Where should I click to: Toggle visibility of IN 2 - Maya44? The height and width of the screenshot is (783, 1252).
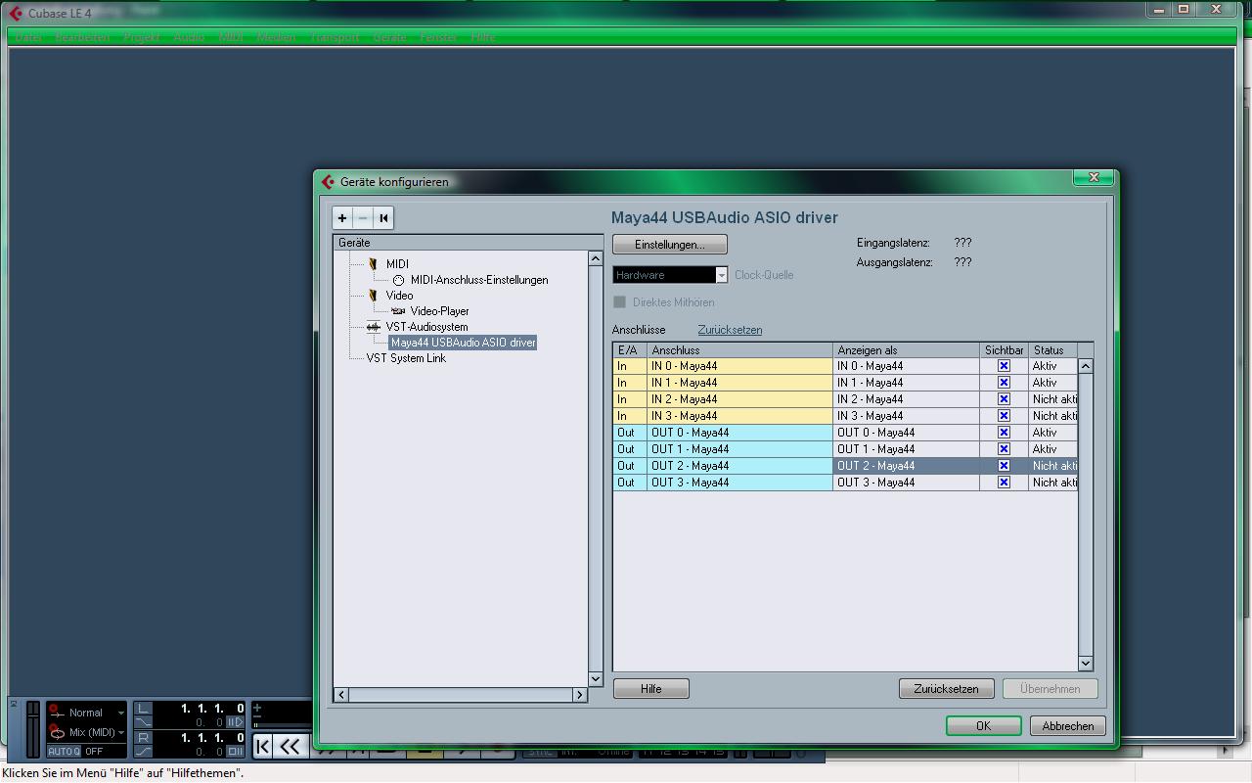(x=1004, y=399)
